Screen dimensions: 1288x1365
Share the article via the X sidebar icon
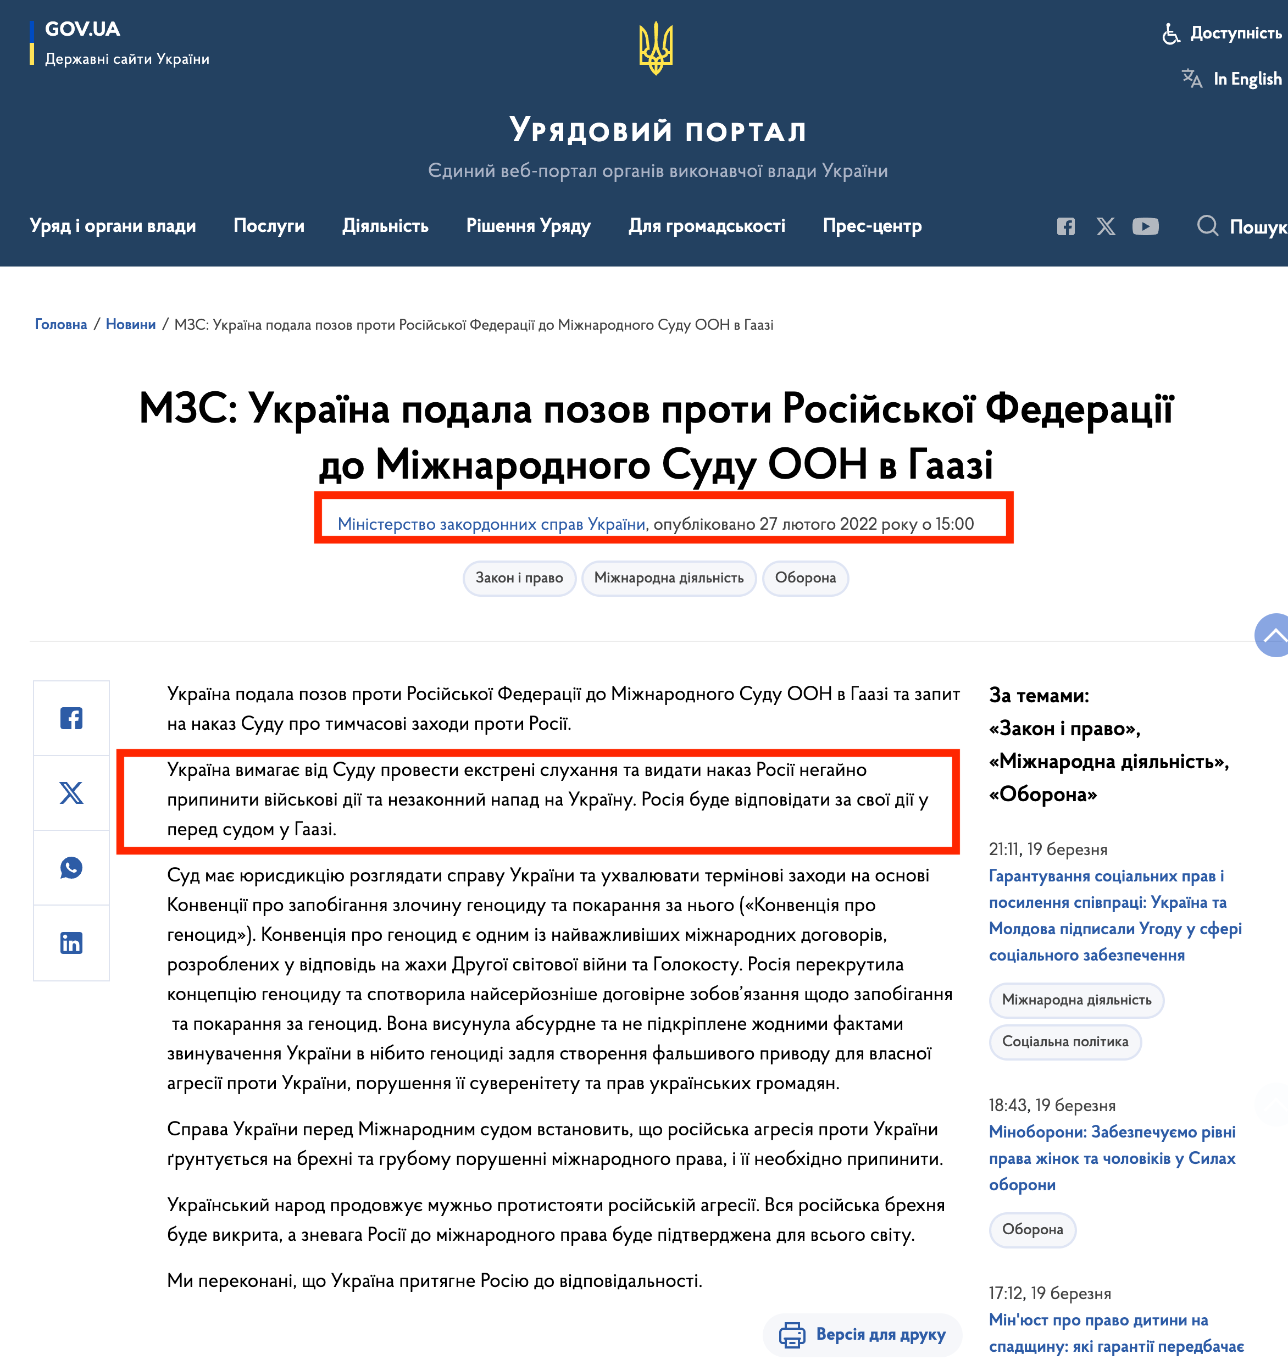(x=71, y=793)
